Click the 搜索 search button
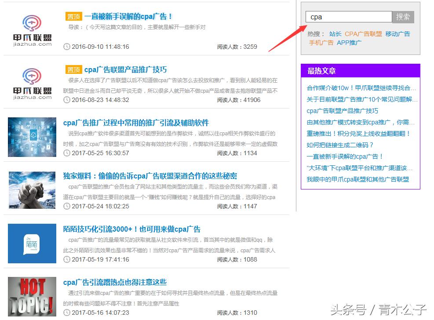 tap(403, 17)
